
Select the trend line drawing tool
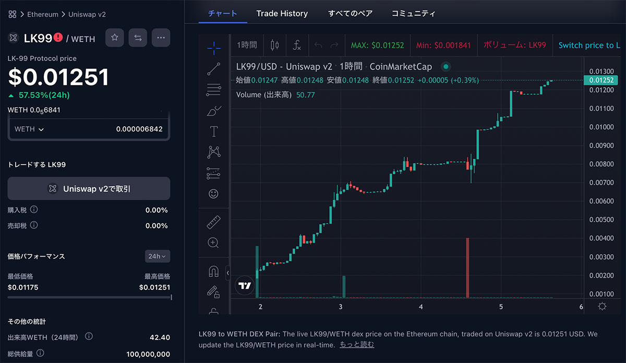(x=213, y=69)
